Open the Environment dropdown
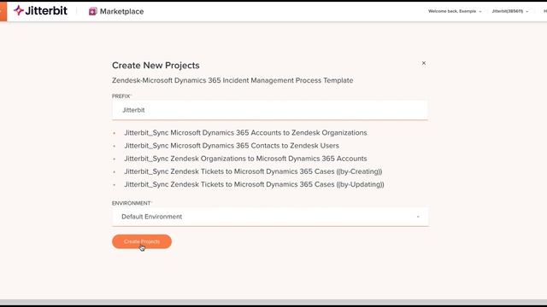Screen dimensions: 547x307 point(270,217)
